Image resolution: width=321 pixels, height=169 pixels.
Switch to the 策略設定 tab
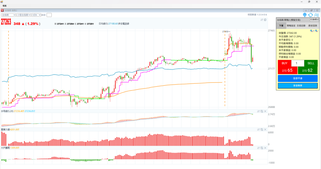coord(291,26)
